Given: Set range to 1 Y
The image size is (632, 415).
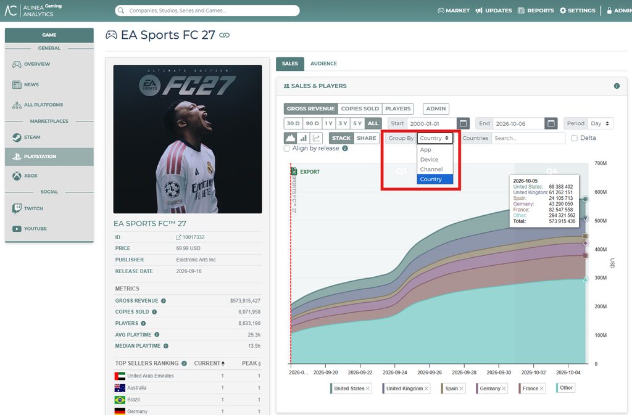Looking at the screenshot, I should 328,123.
